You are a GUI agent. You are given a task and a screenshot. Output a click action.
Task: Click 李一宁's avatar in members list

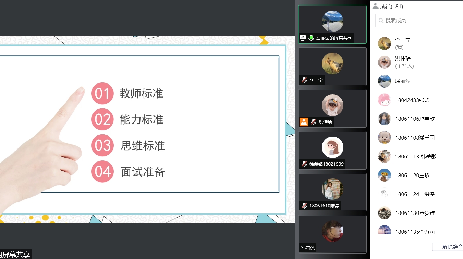pyautogui.click(x=385, y=43)
